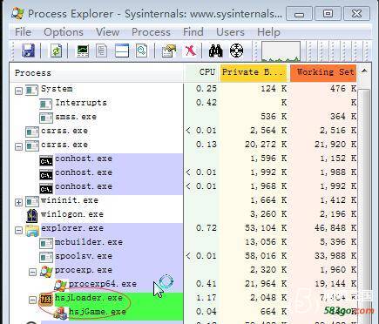Expand the wininit.exe tree node
Screen dimensions: 379x324
(x=18, y=202)
